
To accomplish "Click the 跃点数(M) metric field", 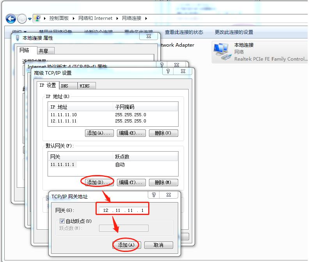I will (124, 228).
